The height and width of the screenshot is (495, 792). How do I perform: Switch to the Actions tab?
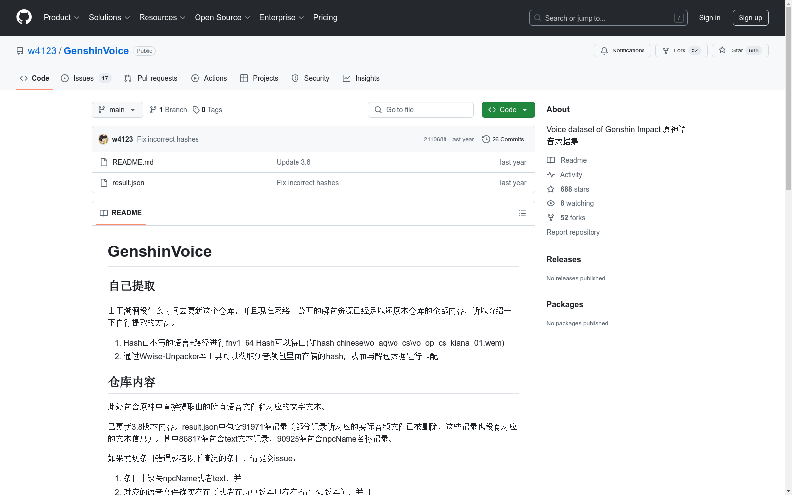click(x=209, y=78)
